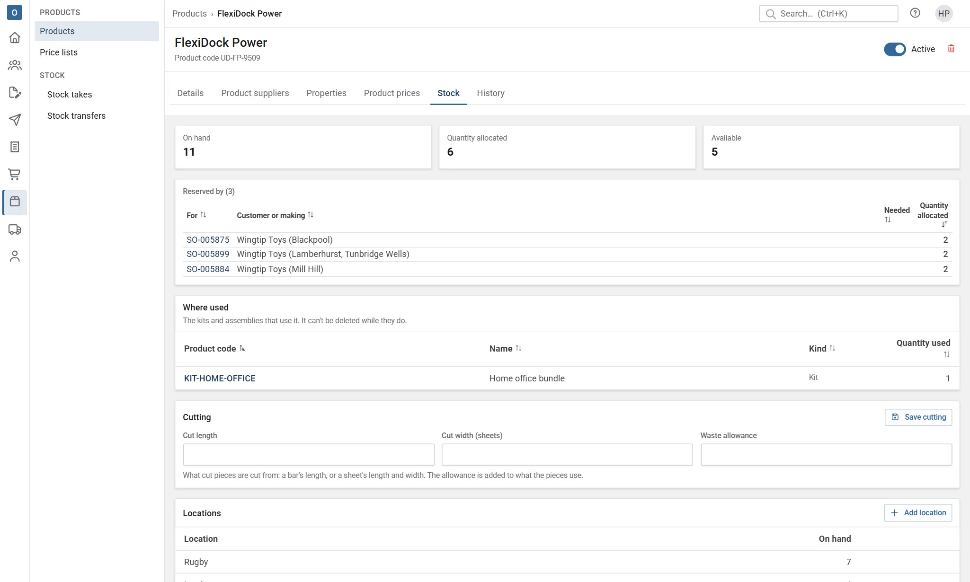Viewport: 970px width, 582px height.
Task: Click the Save cutting button
Action: click(918, 417)
